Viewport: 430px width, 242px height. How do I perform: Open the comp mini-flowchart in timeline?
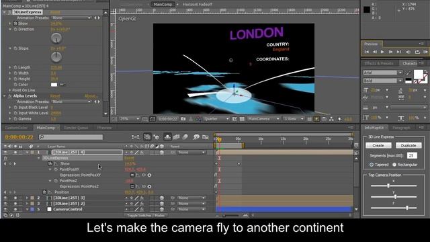pos(135,136)
